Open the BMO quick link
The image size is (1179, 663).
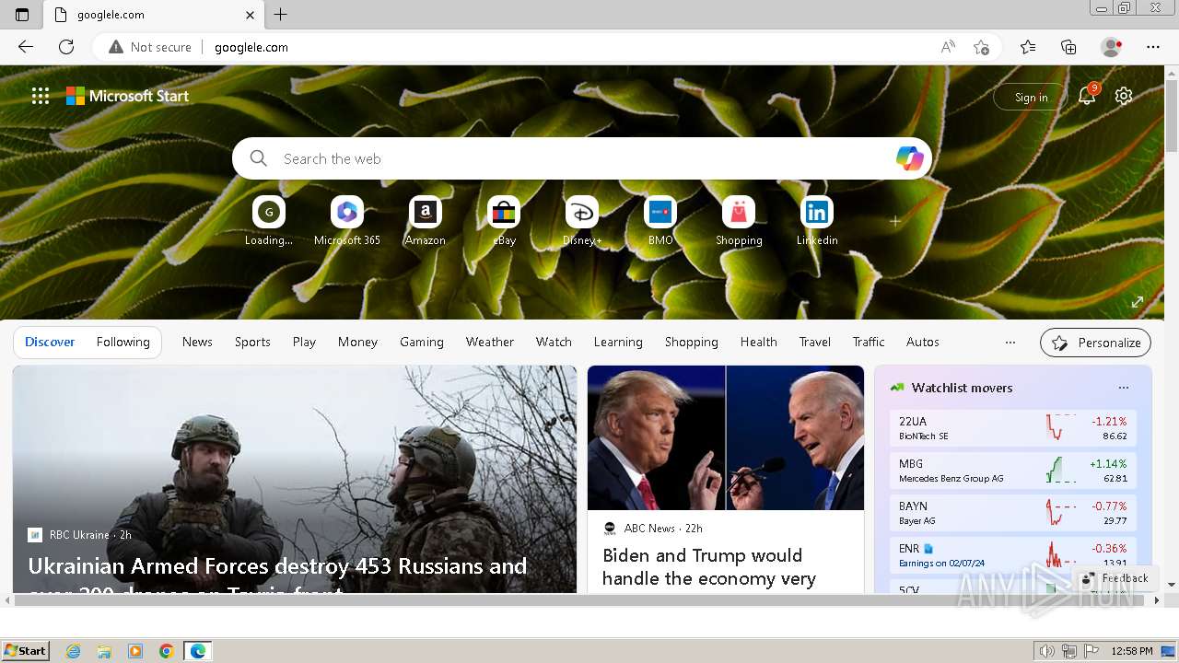(x=660, y=221)
